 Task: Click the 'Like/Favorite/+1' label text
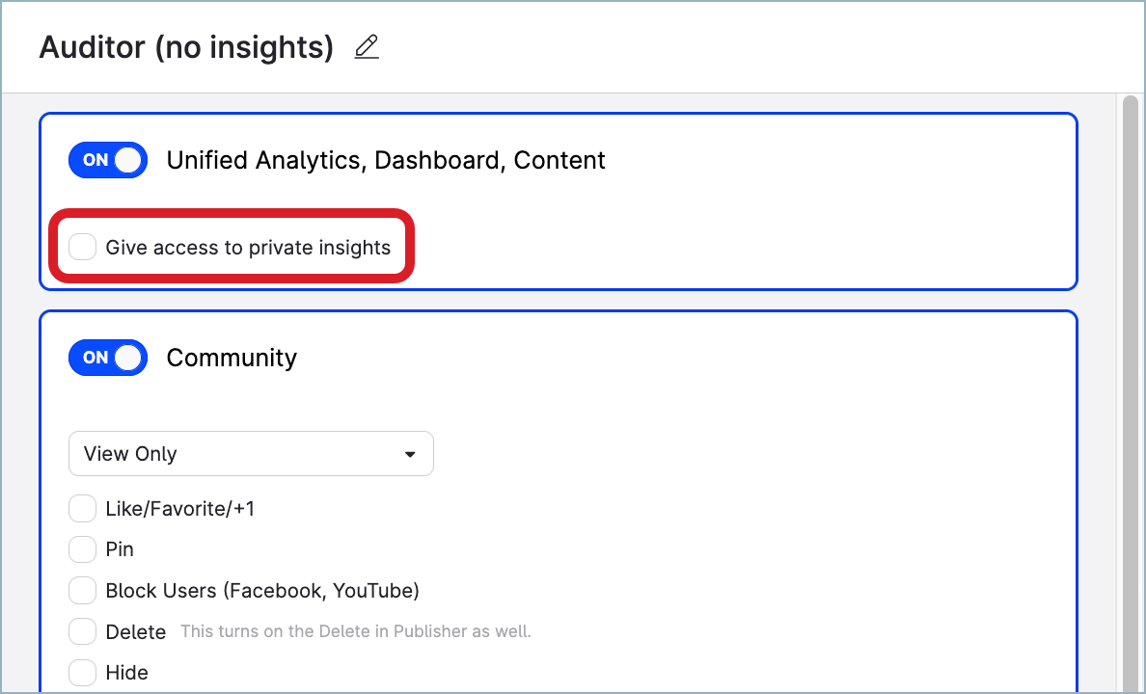coord(180,508)
